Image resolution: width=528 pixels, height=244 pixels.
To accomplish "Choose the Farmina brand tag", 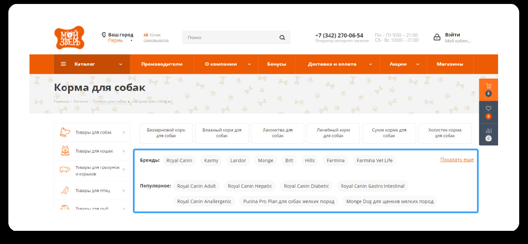I will point(336,160).
